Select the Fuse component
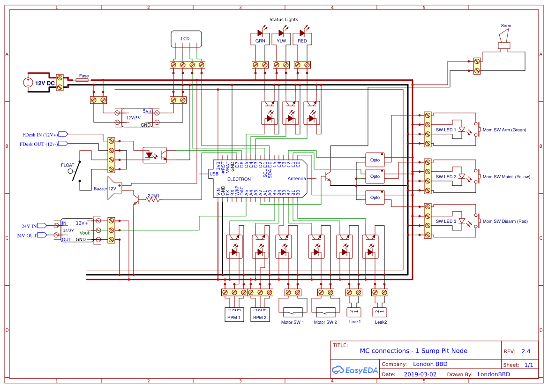Viewport: 548px width, 388px height. 82,80
